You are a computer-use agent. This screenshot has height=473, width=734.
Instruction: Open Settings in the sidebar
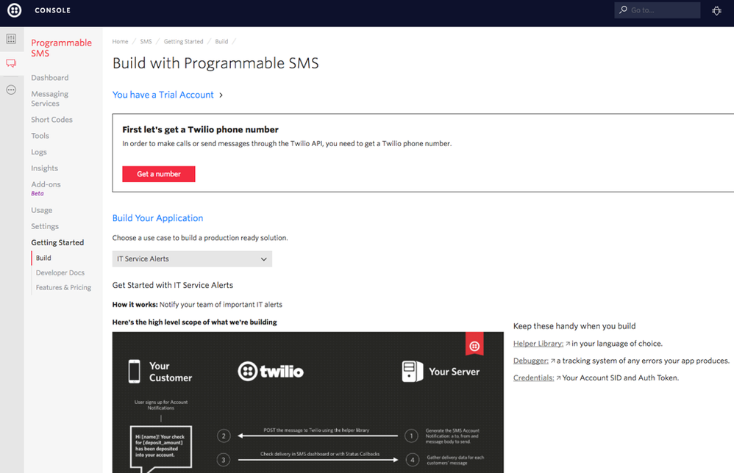(45, 227)
